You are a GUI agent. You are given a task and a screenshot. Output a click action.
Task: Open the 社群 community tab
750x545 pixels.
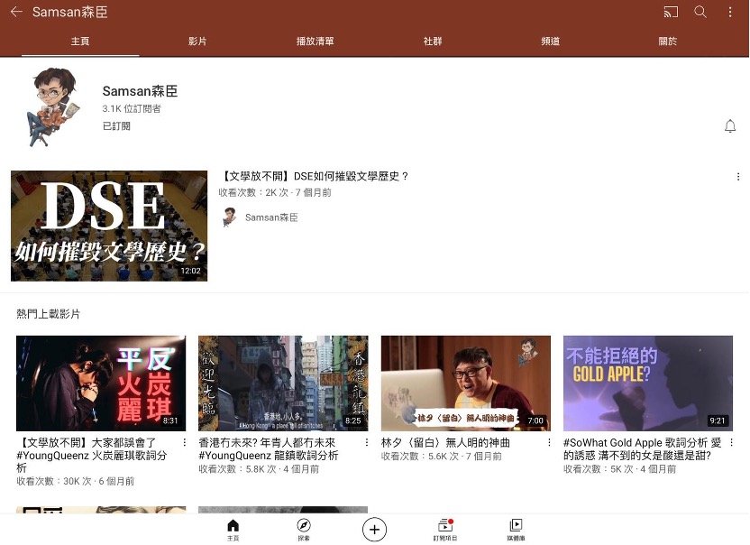coord(433,42)
